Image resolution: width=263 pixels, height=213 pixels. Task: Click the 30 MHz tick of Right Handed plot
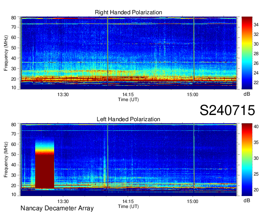coord(14,69)
